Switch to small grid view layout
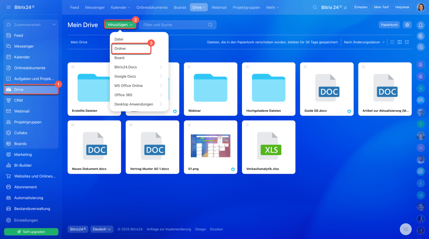Image resolution: width=429 pixels, height=239 pixels. coord(400,42)
